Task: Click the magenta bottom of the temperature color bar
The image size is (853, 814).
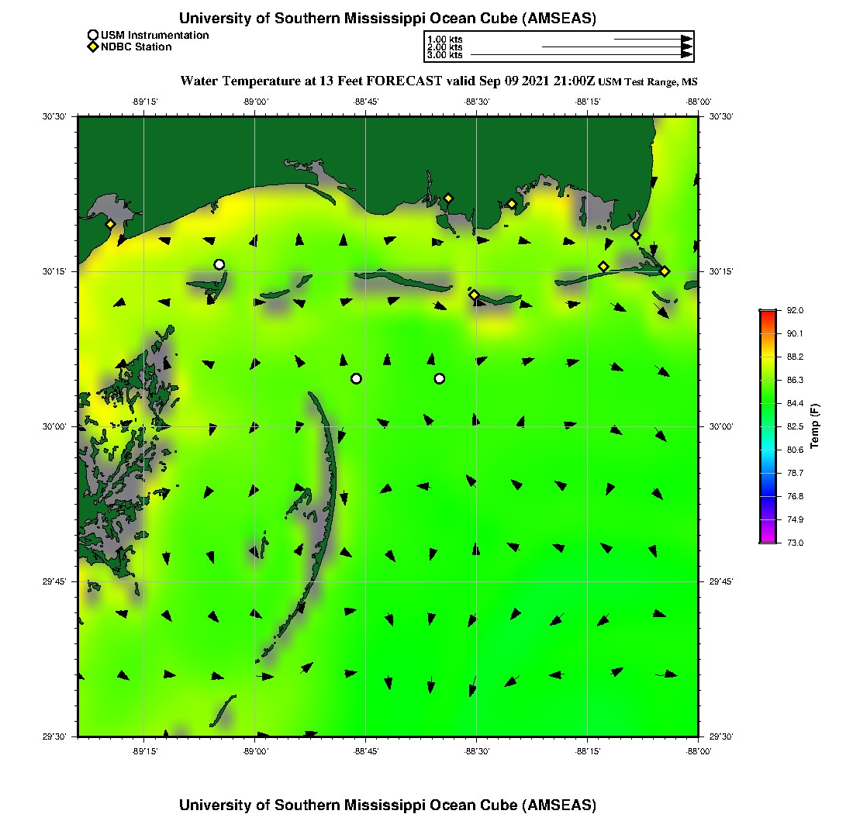Action: 768,539
